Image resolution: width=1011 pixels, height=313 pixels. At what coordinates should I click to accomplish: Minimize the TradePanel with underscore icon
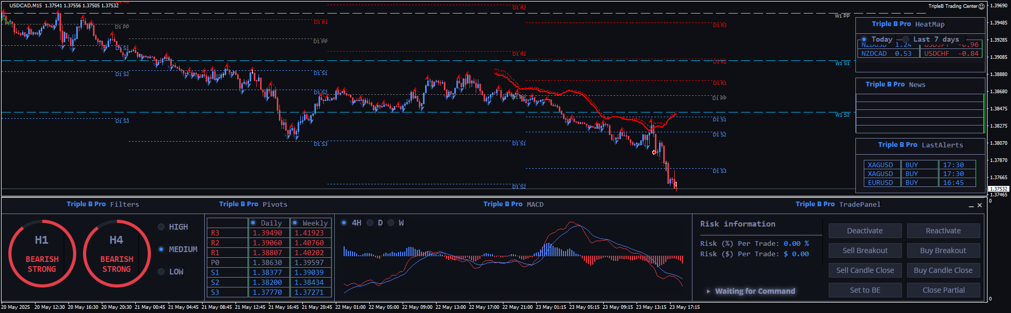[x=971, y=206]
